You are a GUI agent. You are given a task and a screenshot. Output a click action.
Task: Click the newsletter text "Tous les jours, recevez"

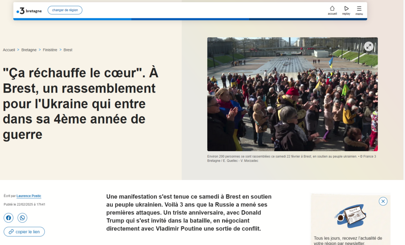pos(348,240)
